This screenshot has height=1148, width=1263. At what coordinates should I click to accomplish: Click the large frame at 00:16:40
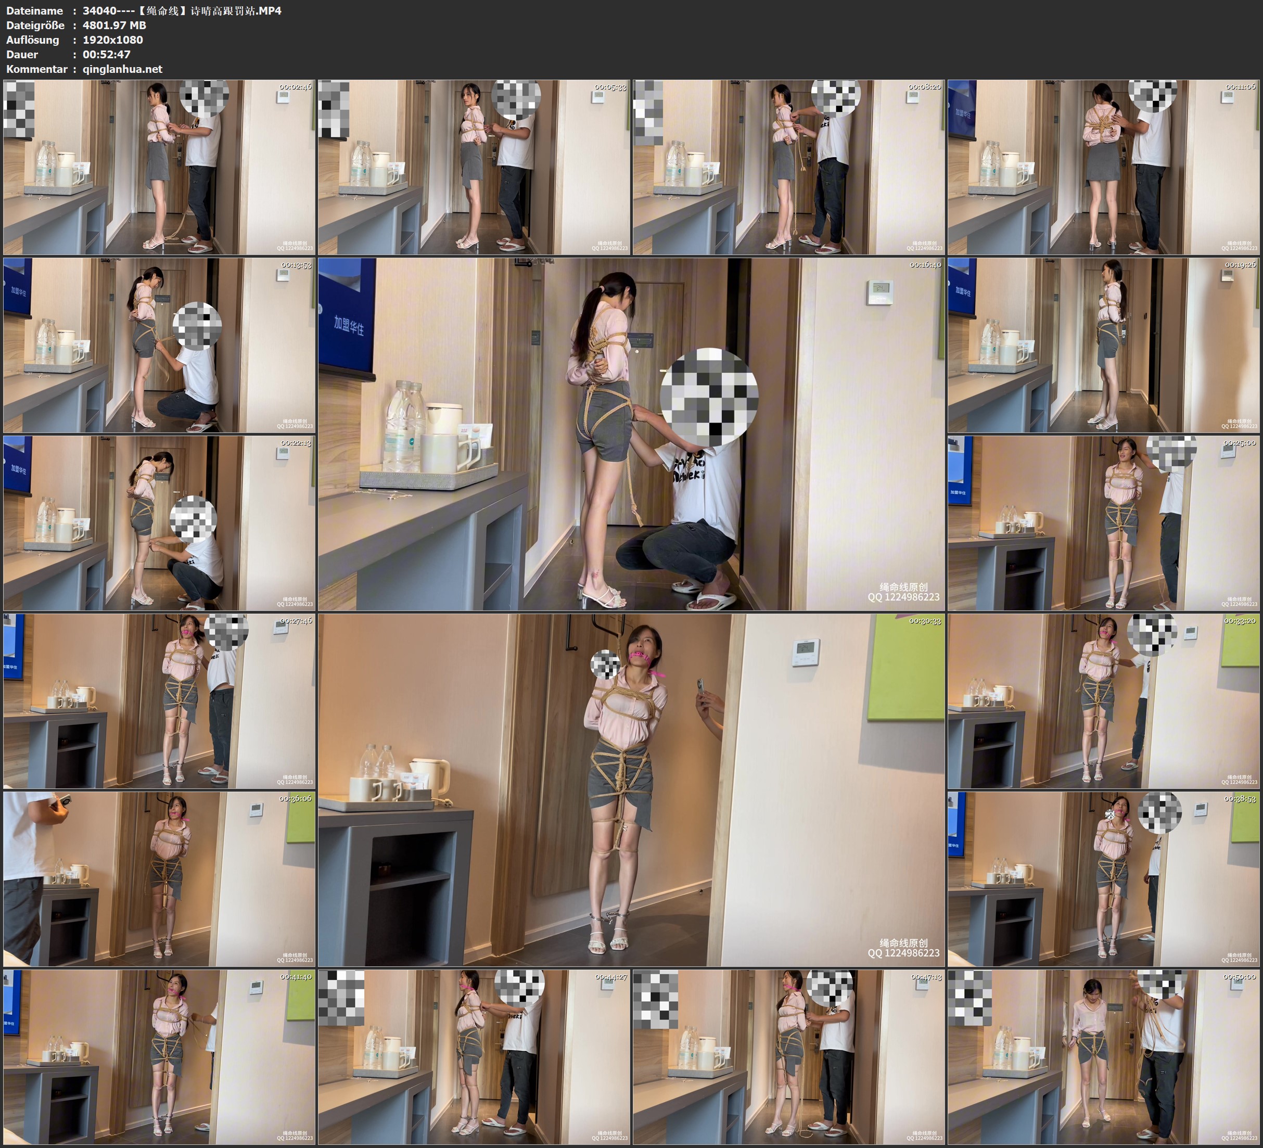[x=631, y=433]
